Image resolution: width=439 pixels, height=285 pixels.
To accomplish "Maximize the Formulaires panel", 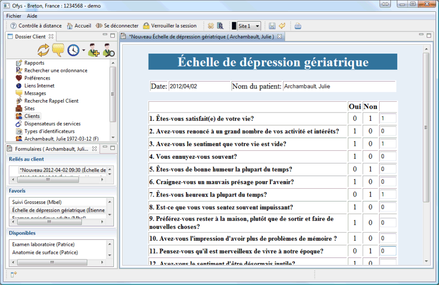I will click(x=112, y=147).
